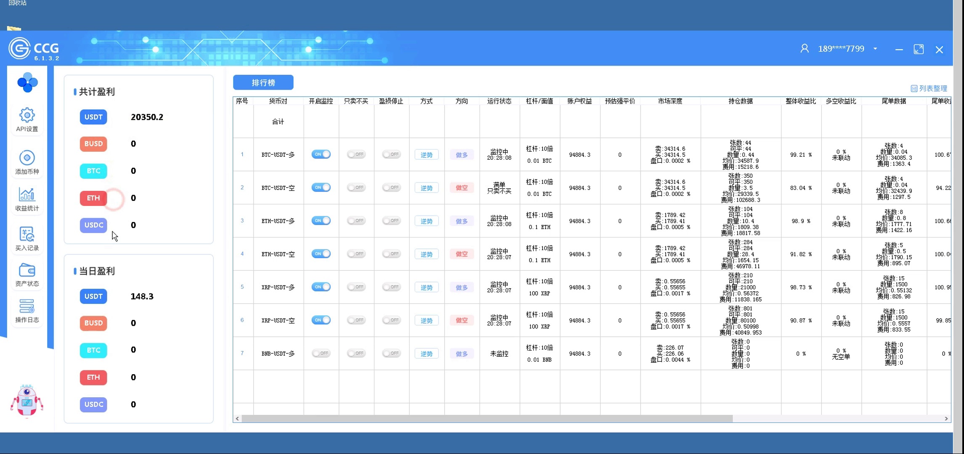Enable monitoring toggle for BNB-USDT-多
This screenshot has width=964, height=454.
click(x=321, y=354)
